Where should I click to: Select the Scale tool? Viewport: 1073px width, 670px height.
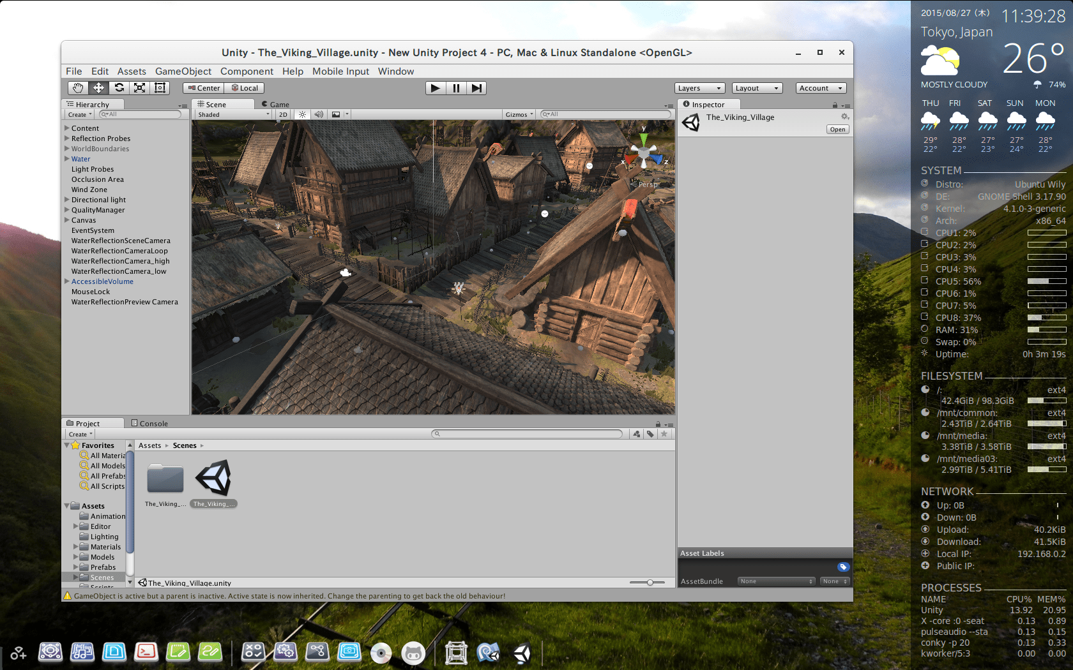141,87
